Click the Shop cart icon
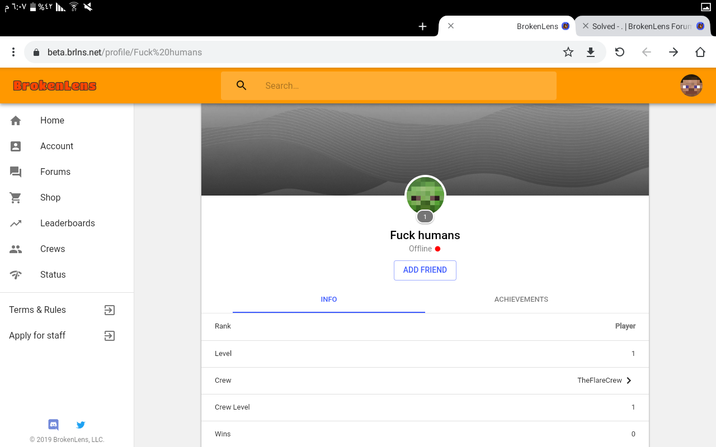 (x=16, y=197)
